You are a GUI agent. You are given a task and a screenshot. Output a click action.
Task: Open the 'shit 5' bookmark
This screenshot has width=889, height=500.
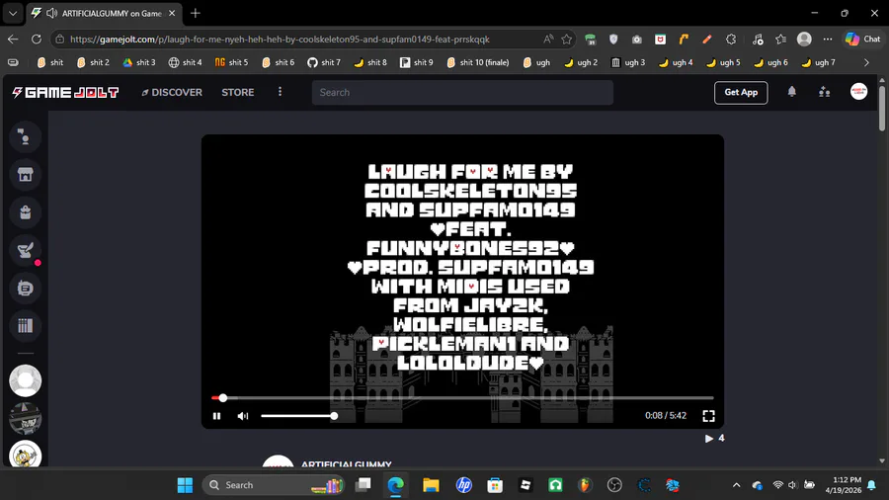coord(232,62)
